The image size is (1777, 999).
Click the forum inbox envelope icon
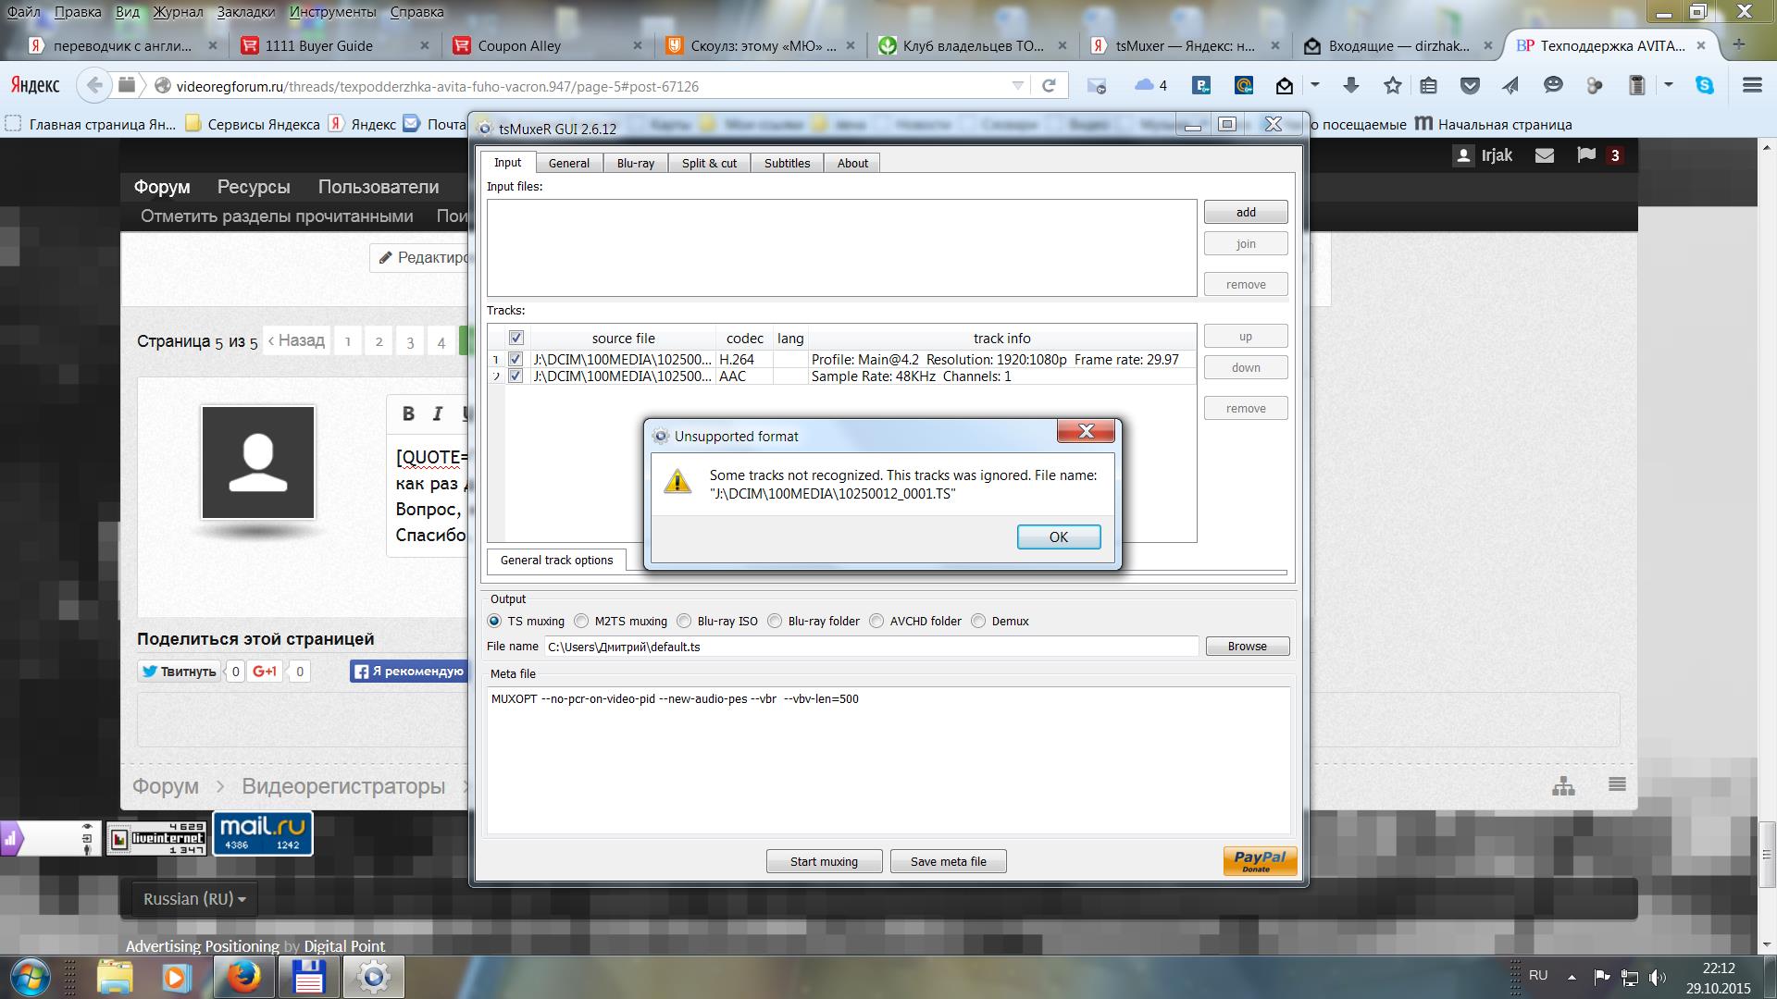(x=1545, y=155)
